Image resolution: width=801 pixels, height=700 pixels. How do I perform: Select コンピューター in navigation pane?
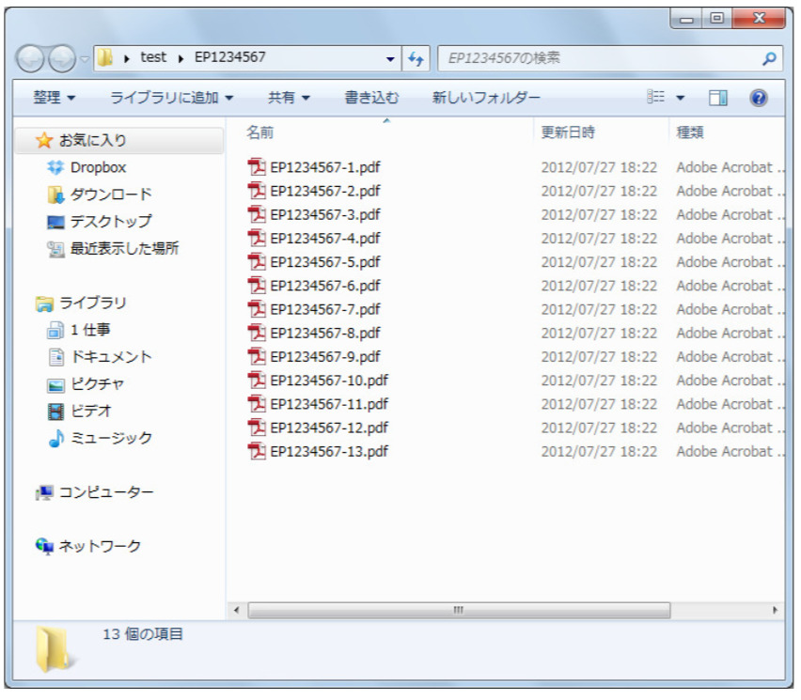[x=105, y=492]
